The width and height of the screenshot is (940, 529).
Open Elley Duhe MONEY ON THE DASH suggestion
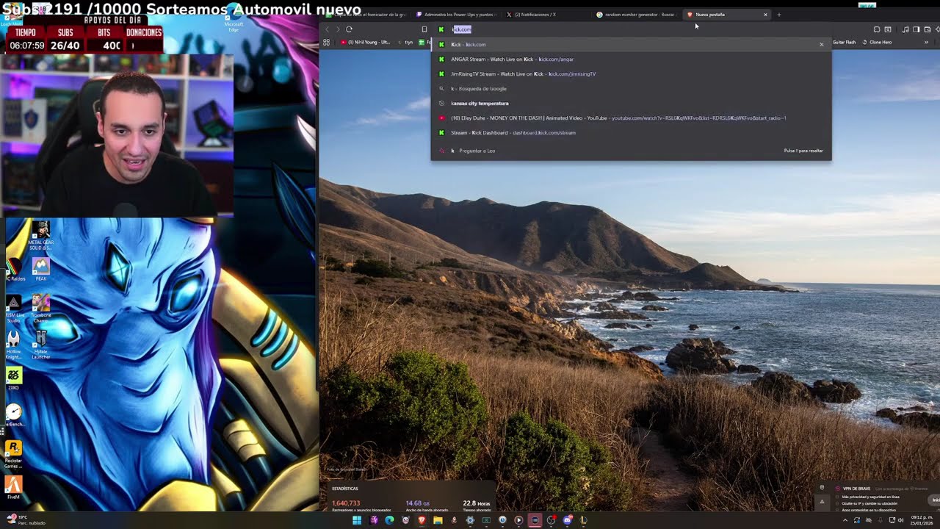pos(631,118)
